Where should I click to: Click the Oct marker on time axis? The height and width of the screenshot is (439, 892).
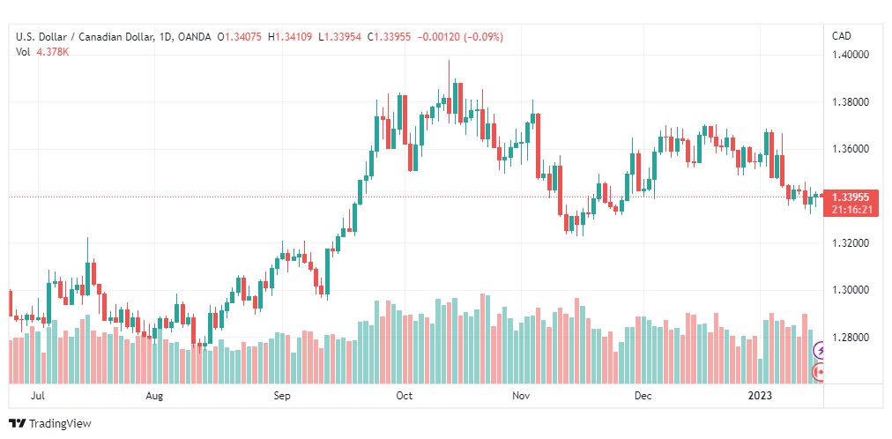(x=404, y=395)
